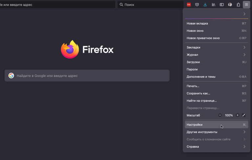Image resolution: width=252 pixels, height=160 pixels.
Task: Click the Google logo in search box
Action: [11, 76]
